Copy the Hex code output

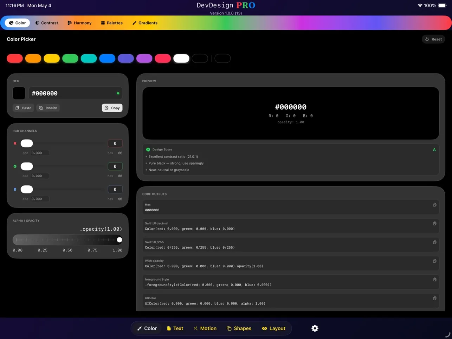point(434,205)
